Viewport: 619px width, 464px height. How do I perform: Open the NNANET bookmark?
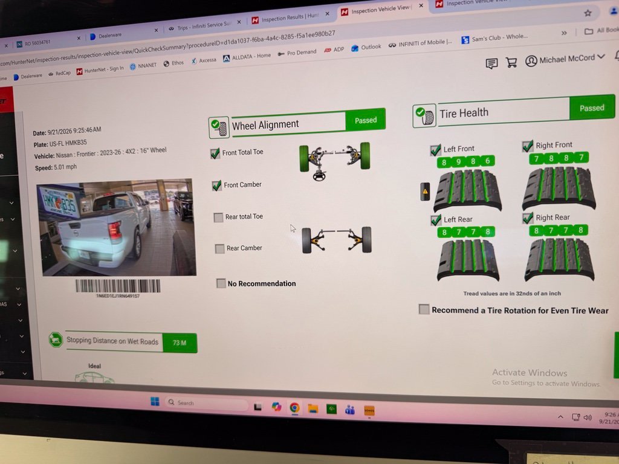[x=143, y=66]
